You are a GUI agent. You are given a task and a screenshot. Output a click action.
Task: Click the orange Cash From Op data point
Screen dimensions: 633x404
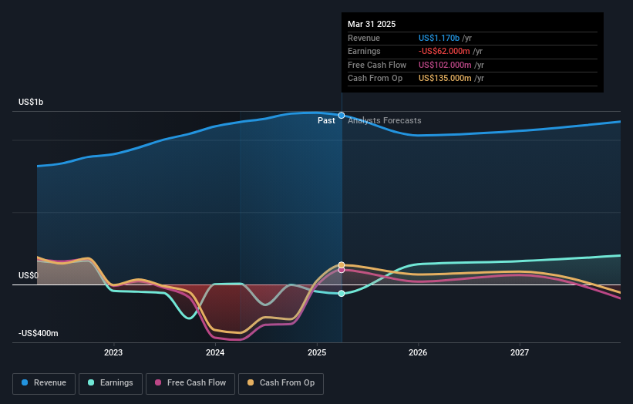tap(342, 264)
